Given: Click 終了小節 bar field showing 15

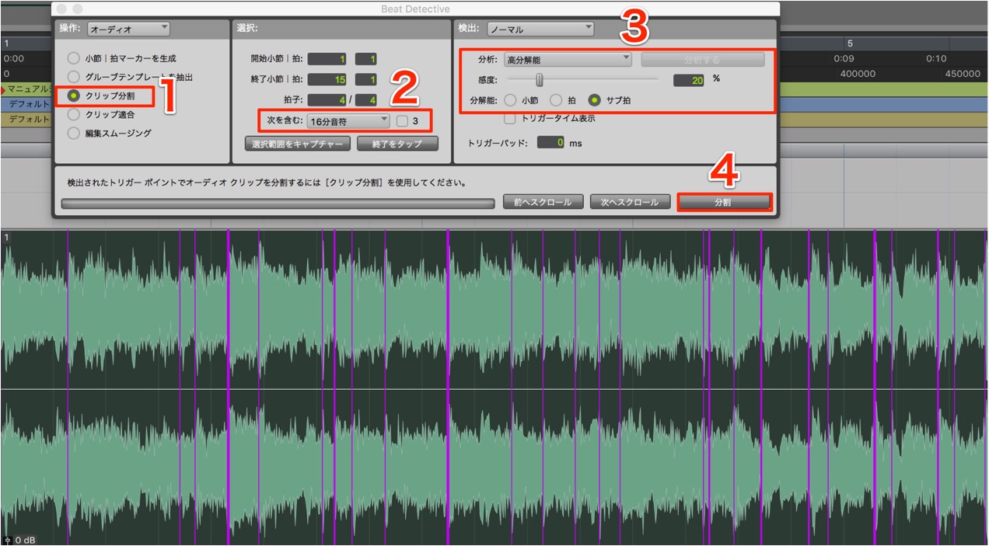Looking at the screenshot, I should pyautogui.click(x=327, y=79).
